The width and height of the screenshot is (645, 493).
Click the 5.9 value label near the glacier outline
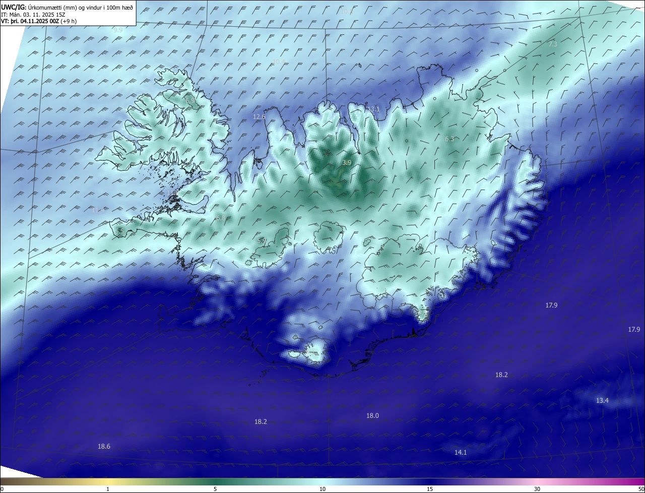coord(262,241)
